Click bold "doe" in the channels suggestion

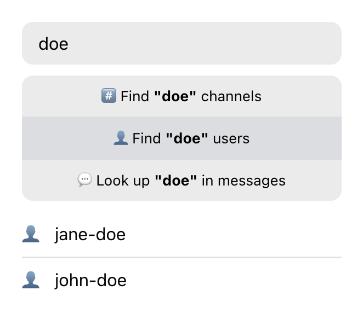pos(175,96)
